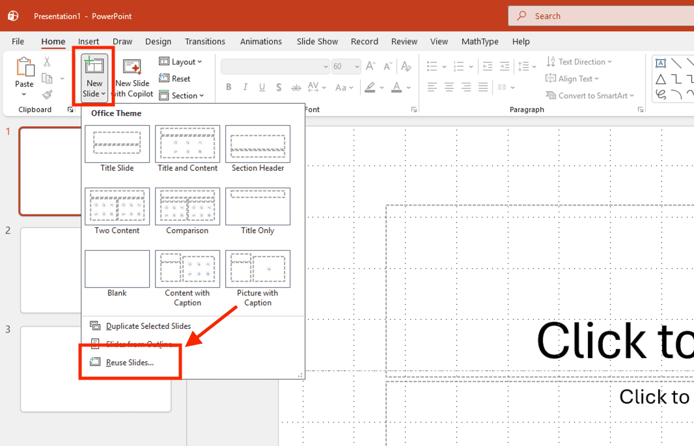The width and height of the screenshot is (694, 446).
Task: Center the paragraph text
Action: [449, 87]
